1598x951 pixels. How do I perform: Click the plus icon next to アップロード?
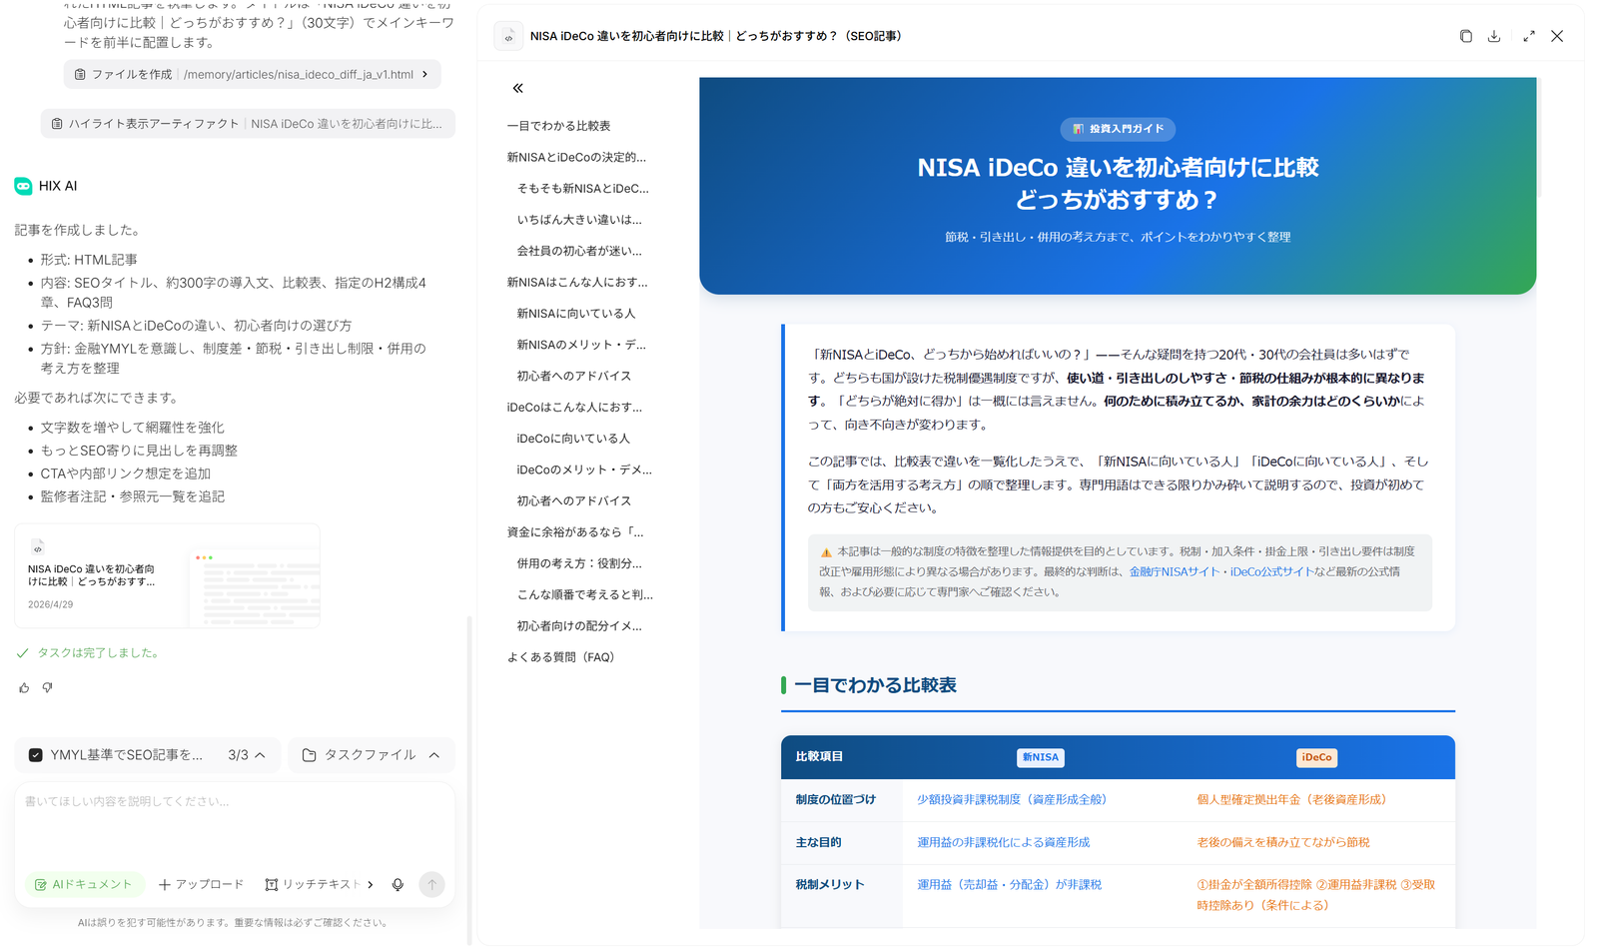point(165,884)
